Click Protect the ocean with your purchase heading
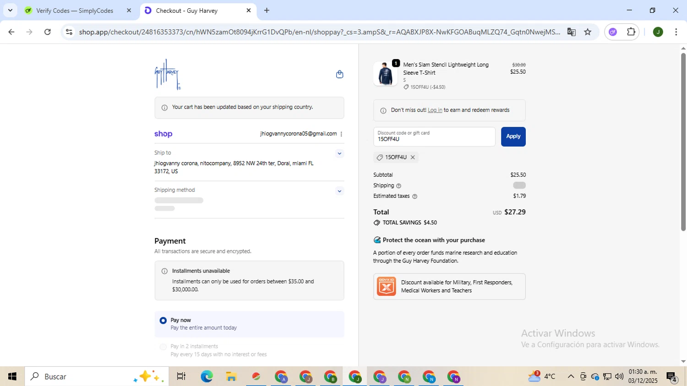The height and width of the screenshot is (386, 687). tap(433, 240)
